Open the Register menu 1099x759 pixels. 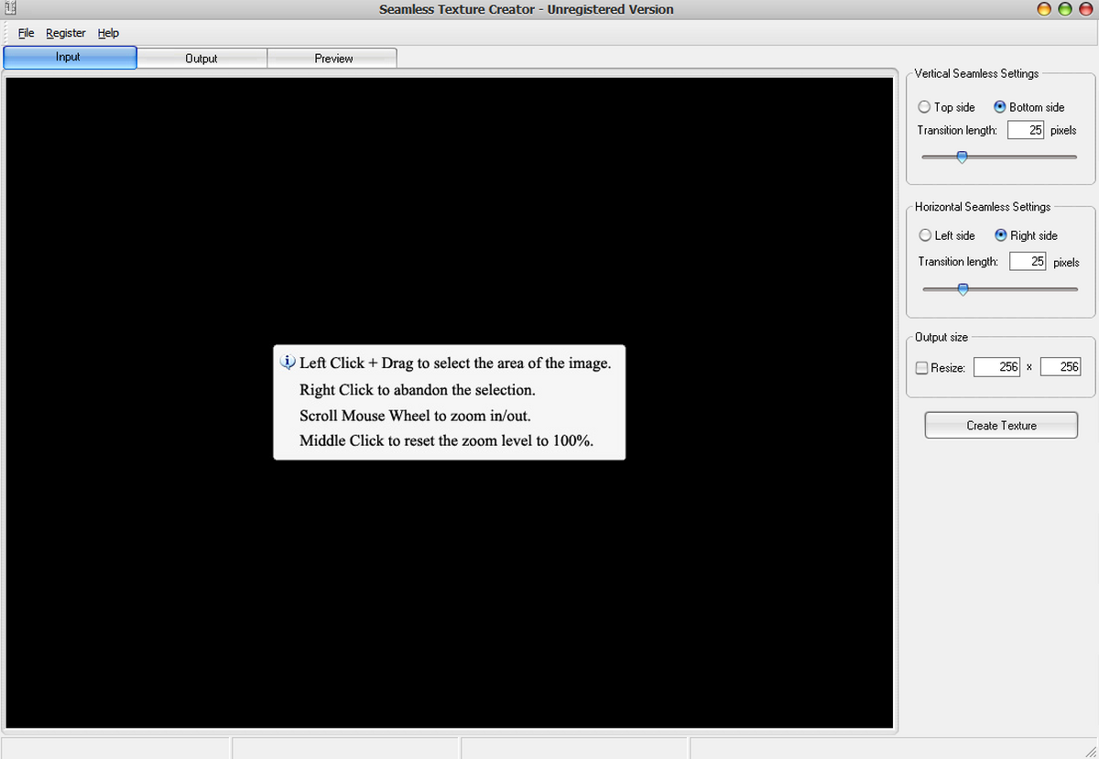(x=66, y=33)
